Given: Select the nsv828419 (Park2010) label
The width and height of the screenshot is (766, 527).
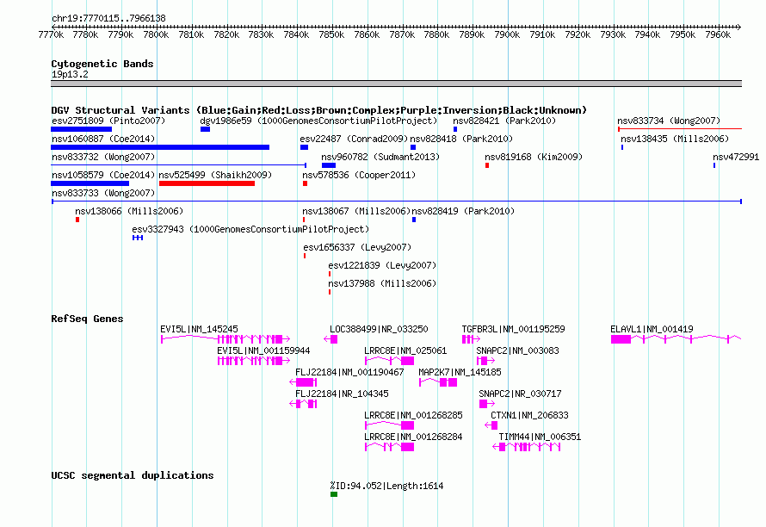Looking at the screenshot, I should (x=463, y=211).
